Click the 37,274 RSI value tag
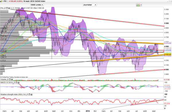The height and width of the screenshot is (112, 172). pyautogui.click(x=167, y=103)
